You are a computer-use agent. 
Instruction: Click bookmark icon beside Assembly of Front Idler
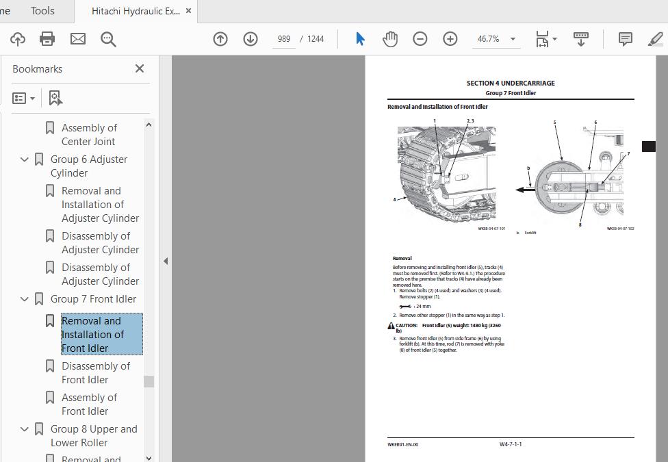coord(50,398)
